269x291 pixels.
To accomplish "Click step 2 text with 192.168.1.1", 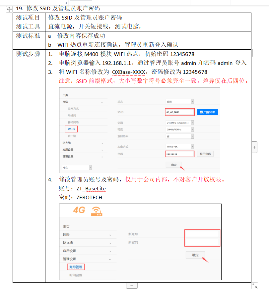I will pyautogui.click(x=153, y=63).
